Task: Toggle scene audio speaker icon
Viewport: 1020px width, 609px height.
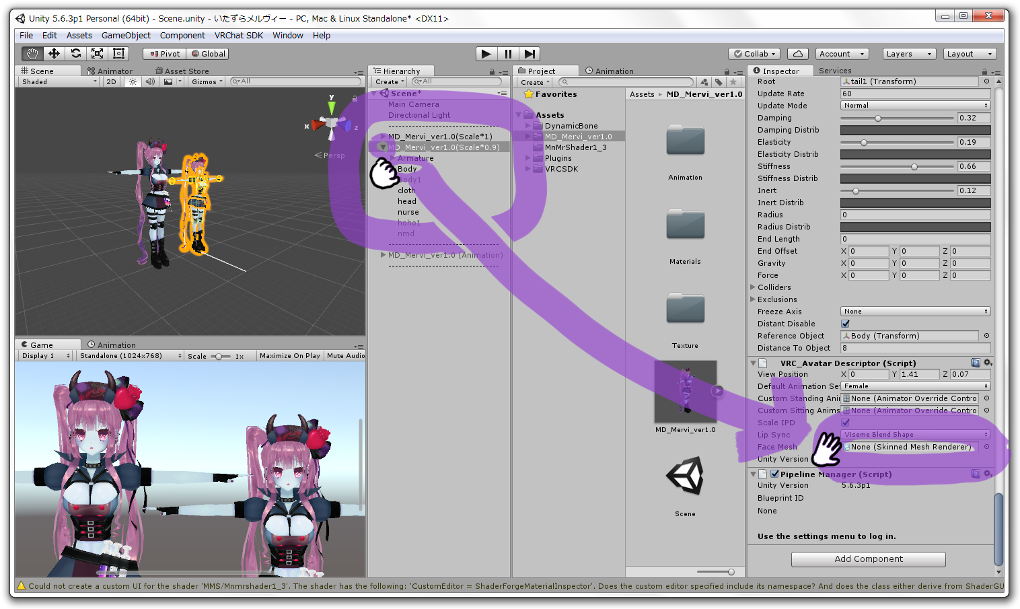Action: click(150, 81)
